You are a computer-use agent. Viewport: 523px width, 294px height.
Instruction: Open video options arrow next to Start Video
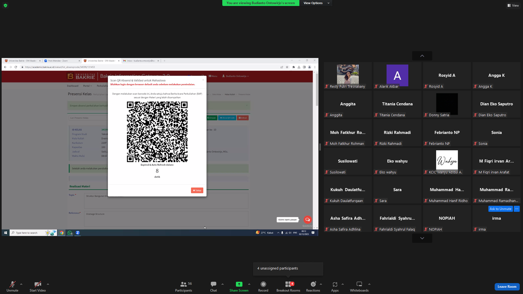tap(48, 284)
